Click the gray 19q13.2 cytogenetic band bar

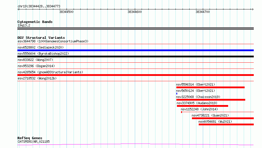[x=135, y=29]
